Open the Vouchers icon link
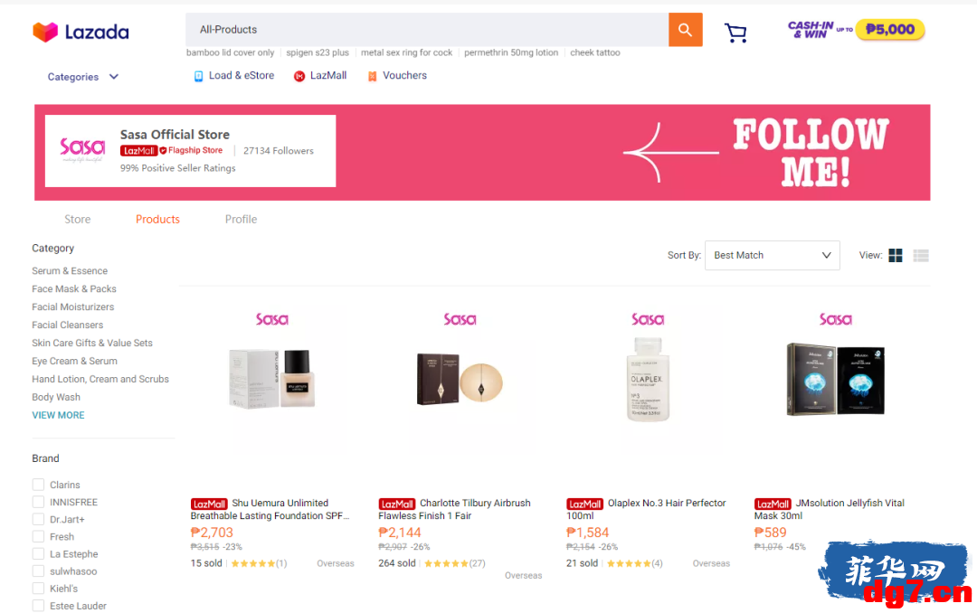The width and height of the screenshot is (977, 613). (x=372, y=76)
